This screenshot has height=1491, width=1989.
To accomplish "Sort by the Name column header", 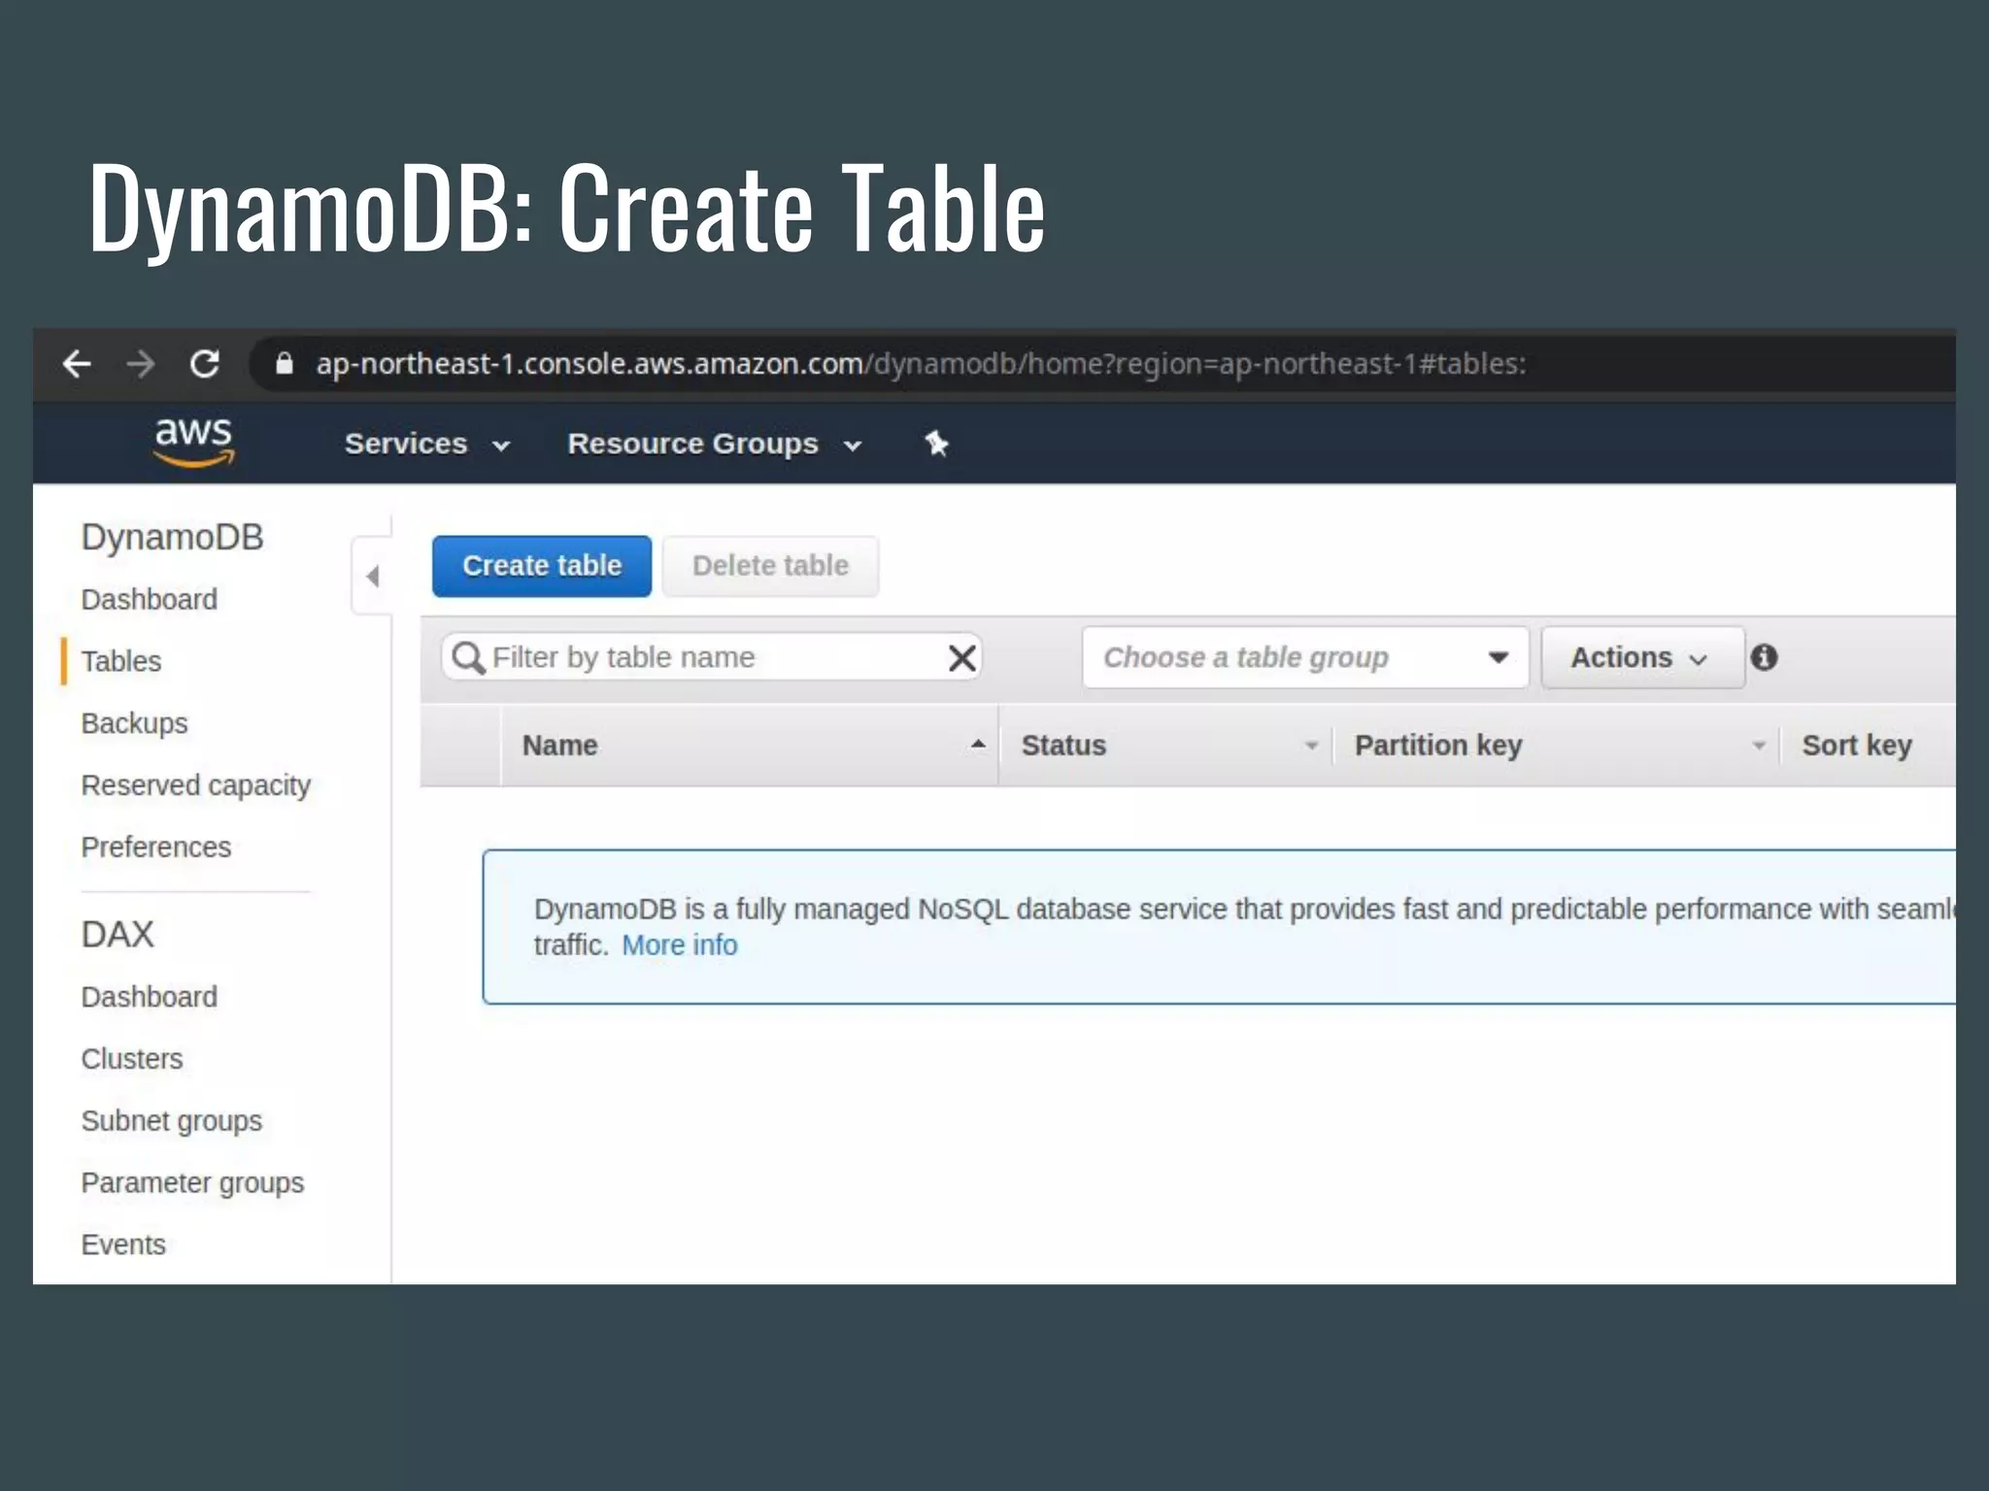I will (560, 745).
